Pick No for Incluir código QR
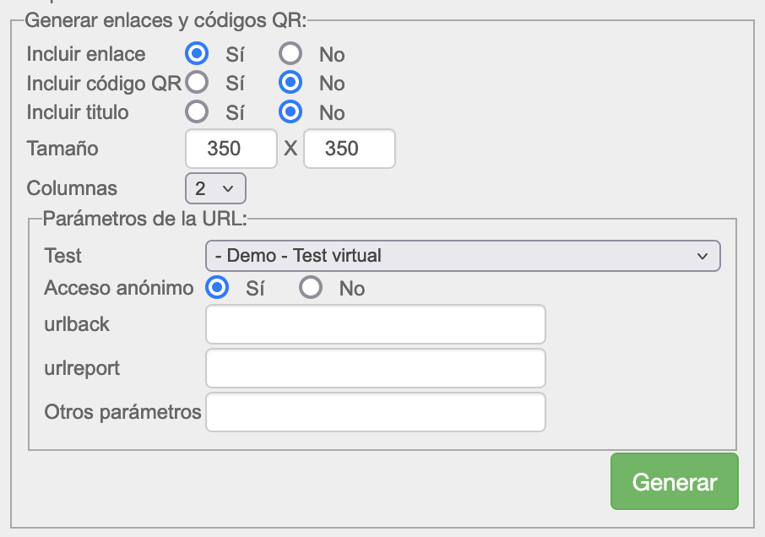 (x=291, y=83)
